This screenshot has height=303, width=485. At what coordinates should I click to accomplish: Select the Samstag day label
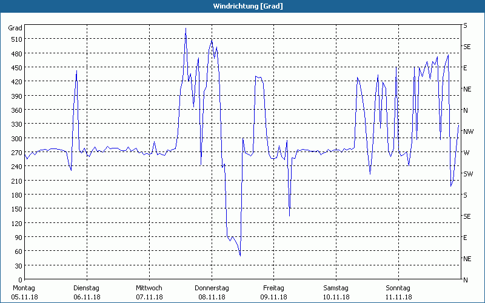[x=336, y=288]
